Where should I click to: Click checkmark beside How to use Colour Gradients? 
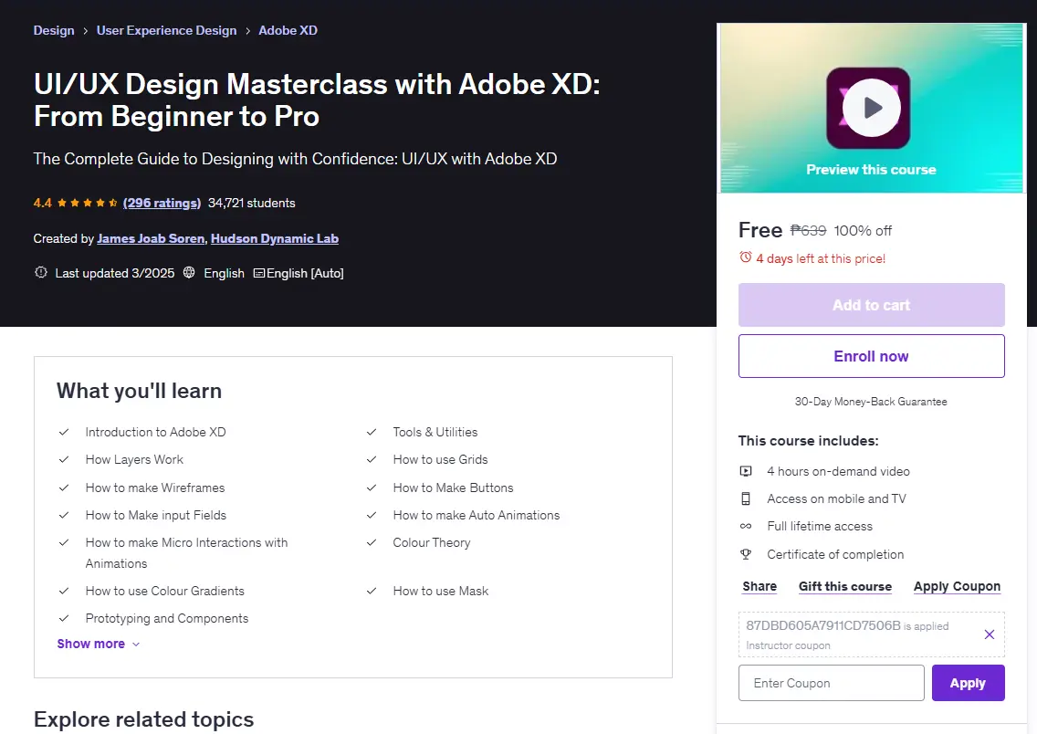coord(64,592)
